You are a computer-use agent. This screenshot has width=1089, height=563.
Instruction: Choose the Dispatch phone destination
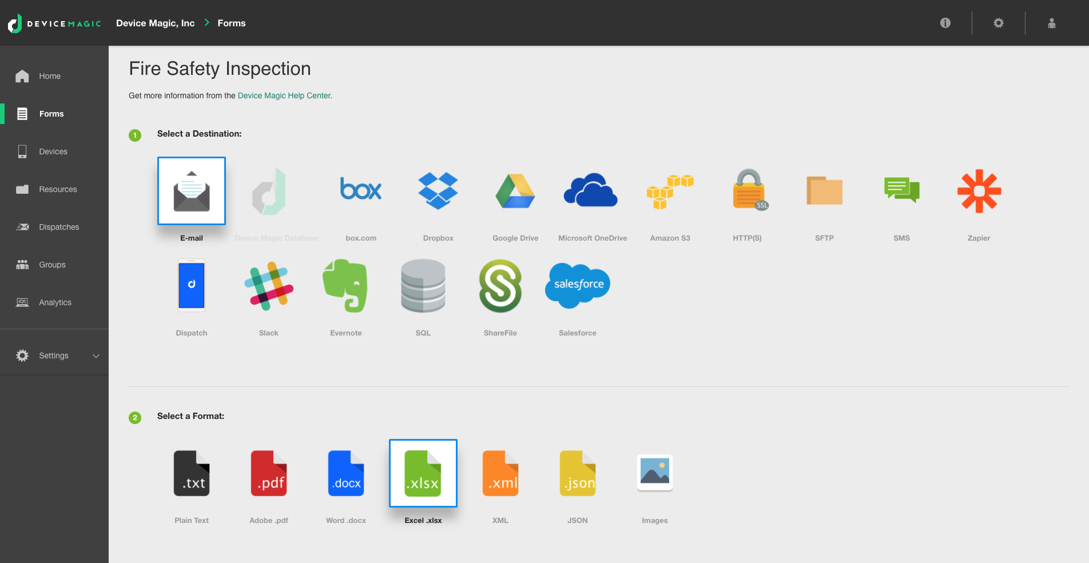192,285
